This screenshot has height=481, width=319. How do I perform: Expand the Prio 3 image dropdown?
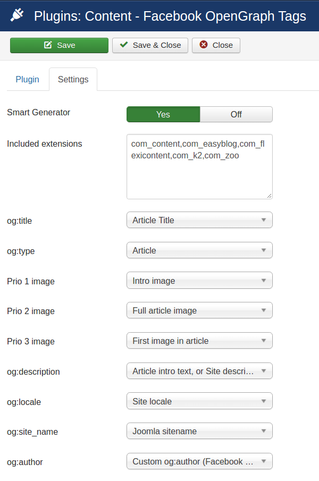coord(199,341)
